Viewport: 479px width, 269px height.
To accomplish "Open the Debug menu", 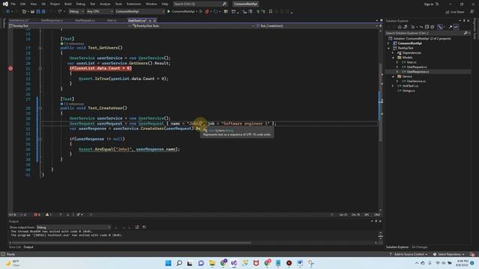I will (x=81, y=4).
